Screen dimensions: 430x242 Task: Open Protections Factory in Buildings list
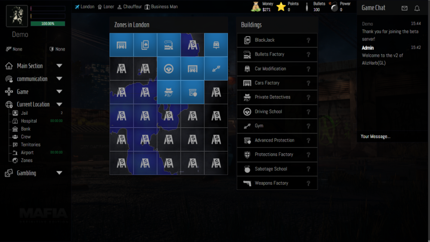273,154
